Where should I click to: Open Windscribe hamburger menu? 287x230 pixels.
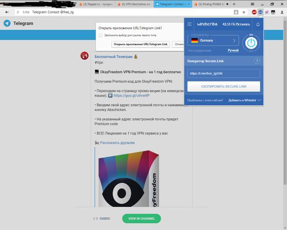pos(190,24)
